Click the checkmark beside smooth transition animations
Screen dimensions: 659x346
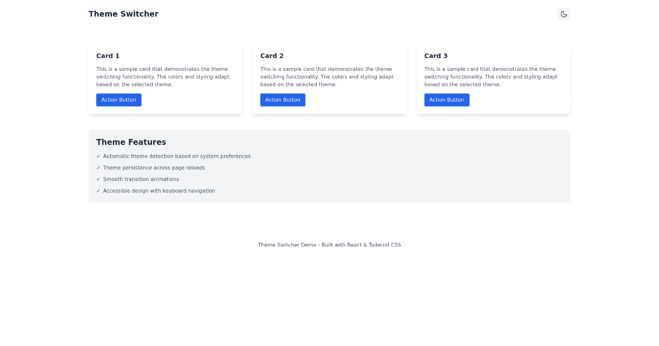(x=98, y=179)
